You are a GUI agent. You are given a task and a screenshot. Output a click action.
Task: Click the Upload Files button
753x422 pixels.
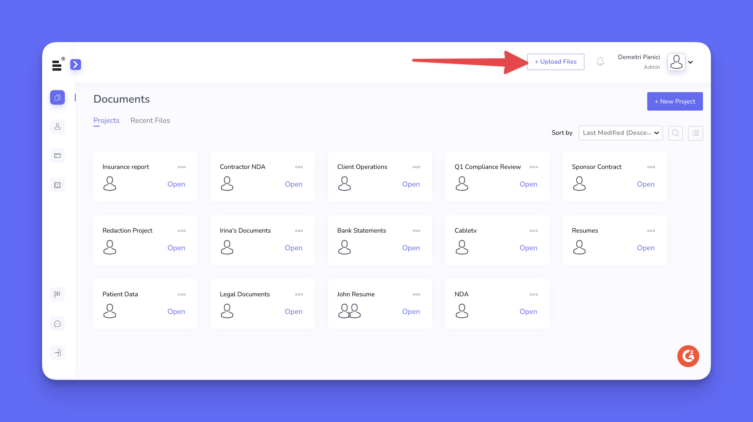point(555,62)
